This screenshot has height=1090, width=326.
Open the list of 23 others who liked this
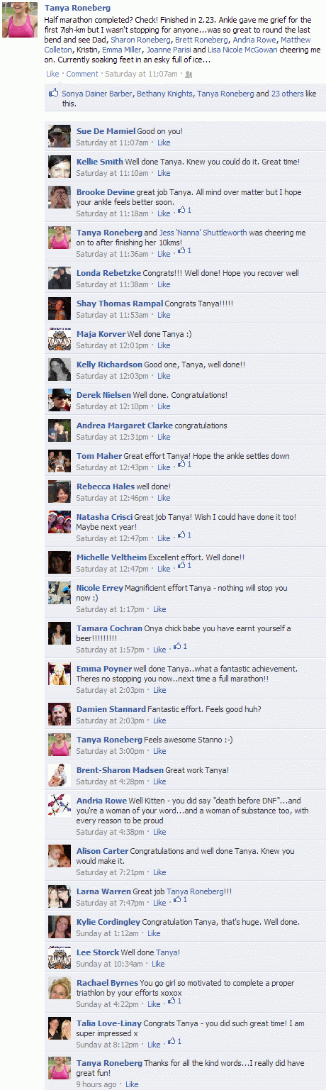point(287,94)
